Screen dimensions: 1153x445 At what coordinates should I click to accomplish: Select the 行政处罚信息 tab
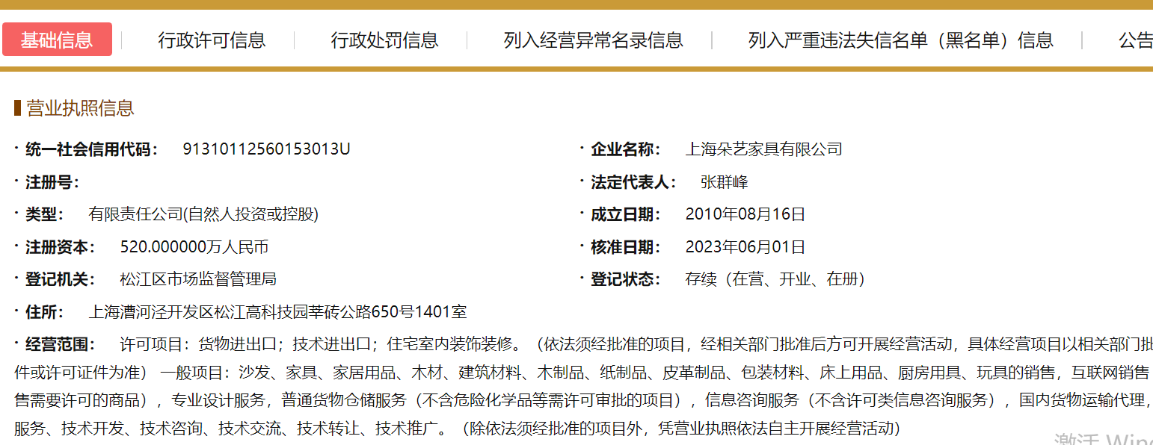click(384, 40)
